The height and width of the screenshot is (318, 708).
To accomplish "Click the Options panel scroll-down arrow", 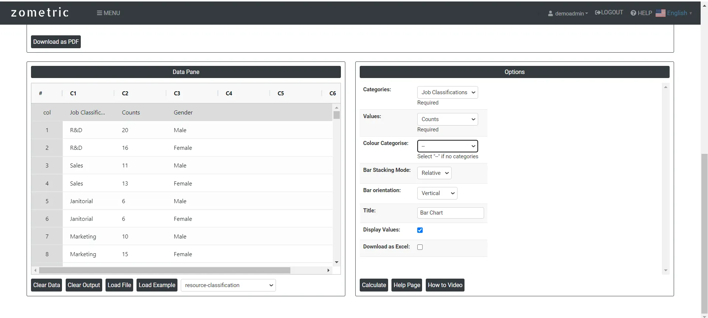I will click(666, 270).
